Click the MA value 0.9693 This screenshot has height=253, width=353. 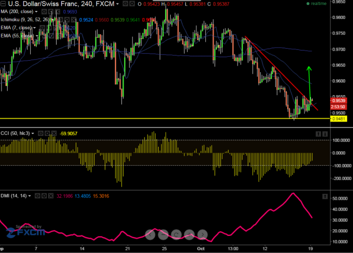70,12
